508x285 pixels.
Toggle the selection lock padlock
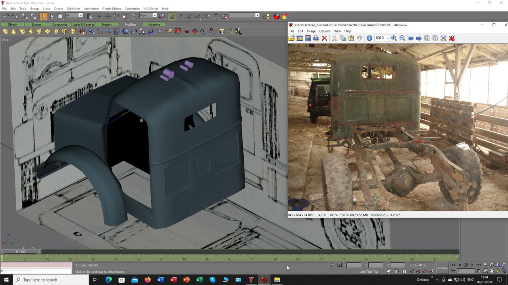(332, 265)
